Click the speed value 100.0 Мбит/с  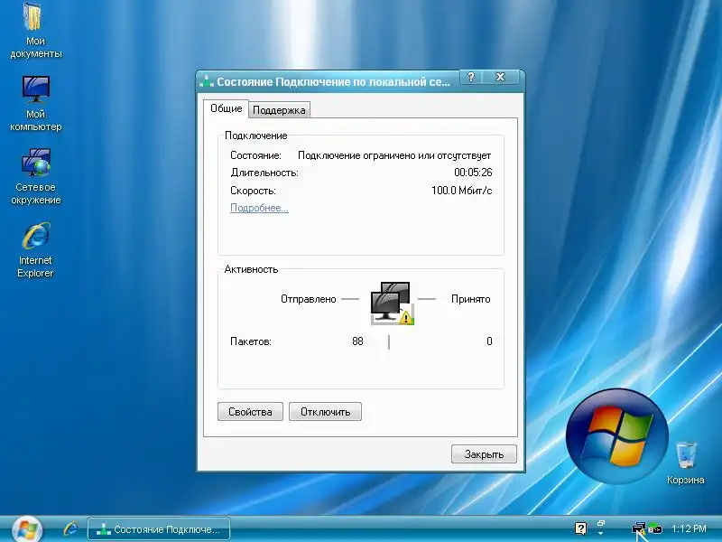(462, 191)
